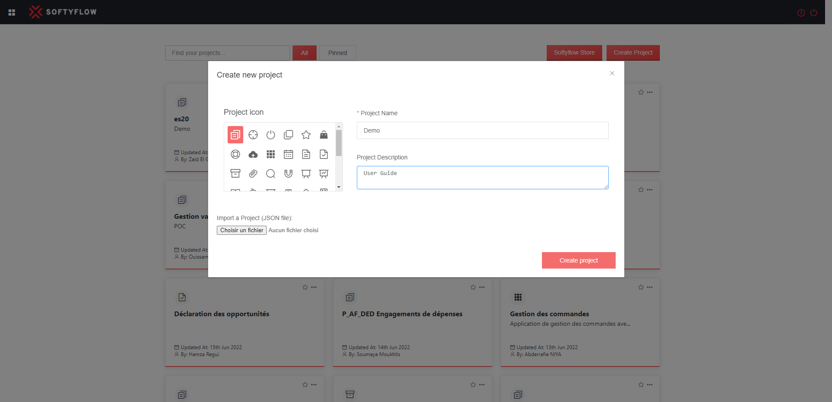Pick the magnifying glass project icon
The height and width of the screenshot is (402, 832).
coord(271,174)
